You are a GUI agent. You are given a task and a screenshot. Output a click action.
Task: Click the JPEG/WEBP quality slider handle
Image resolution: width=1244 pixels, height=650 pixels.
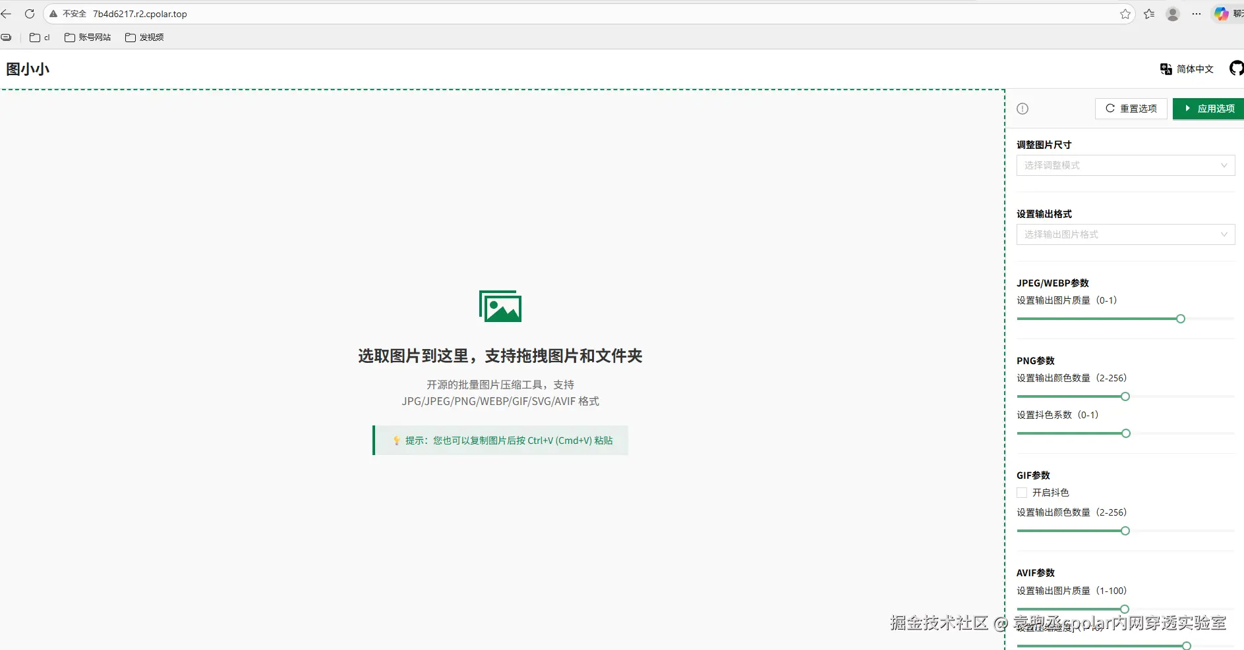pyautogui.click(x=1181, y=319)
